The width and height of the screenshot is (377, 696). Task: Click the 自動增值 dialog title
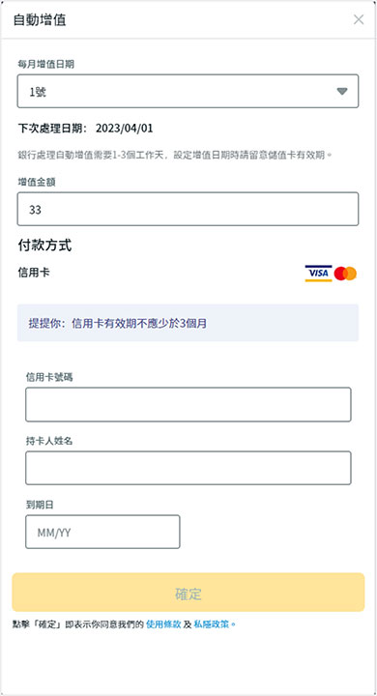tap(40, 20)
